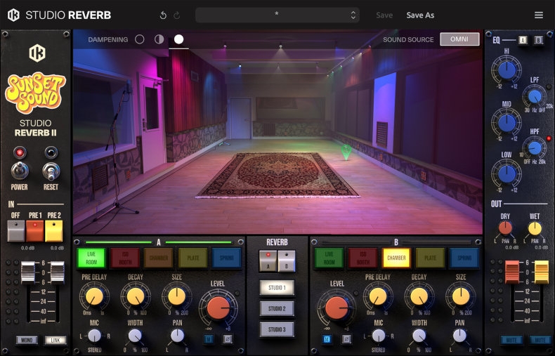Click the redo arrow icon
The image size is (555, 356).
(x=176, y=15)
